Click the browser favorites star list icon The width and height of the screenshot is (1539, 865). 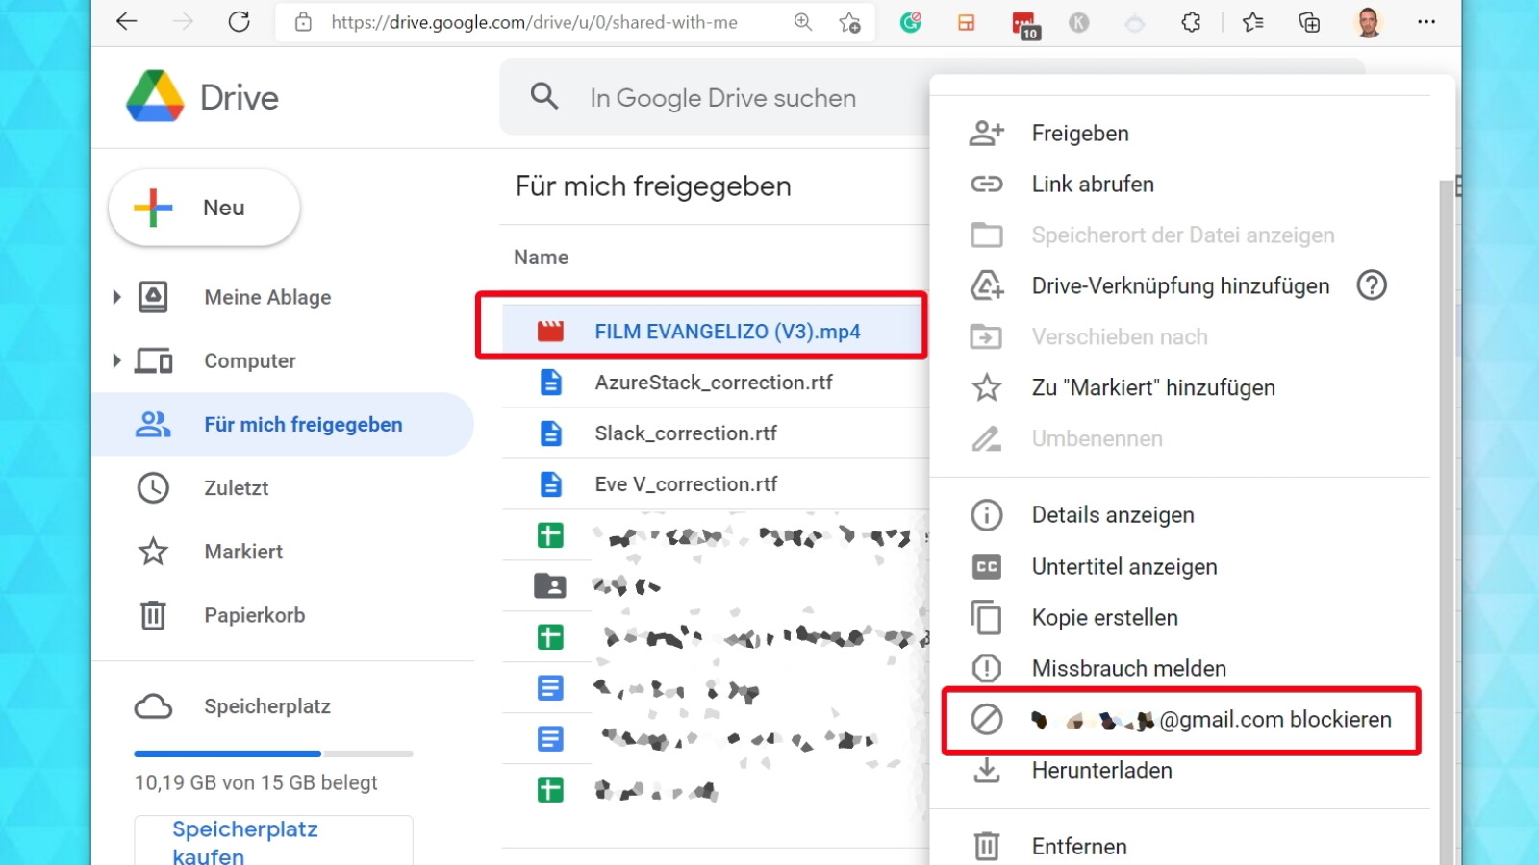(1252, 22)
